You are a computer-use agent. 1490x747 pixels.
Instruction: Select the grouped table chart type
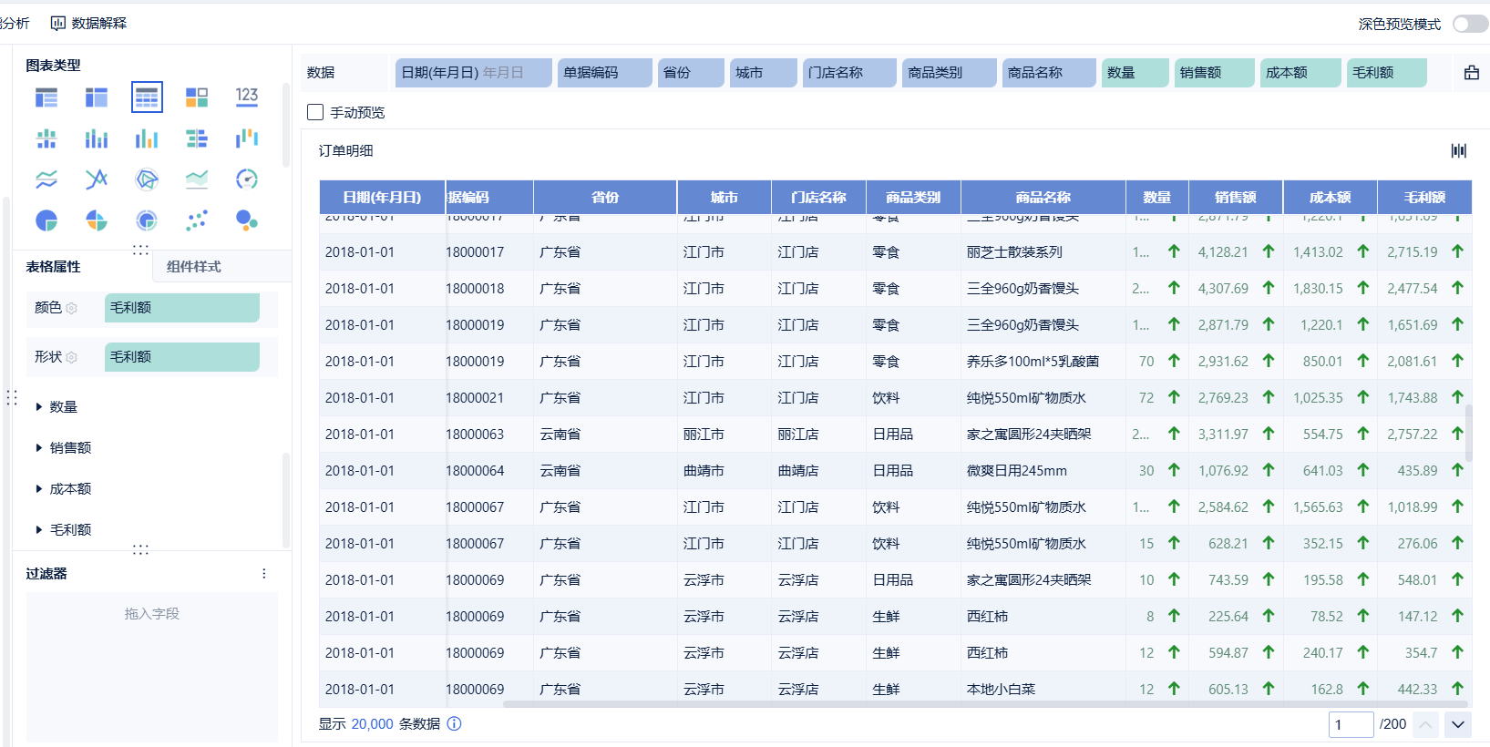(x=46, y=97)
